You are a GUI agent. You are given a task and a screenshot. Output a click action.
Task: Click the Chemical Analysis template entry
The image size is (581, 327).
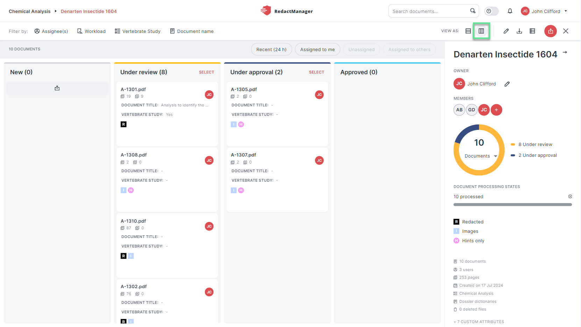point(474,293)
